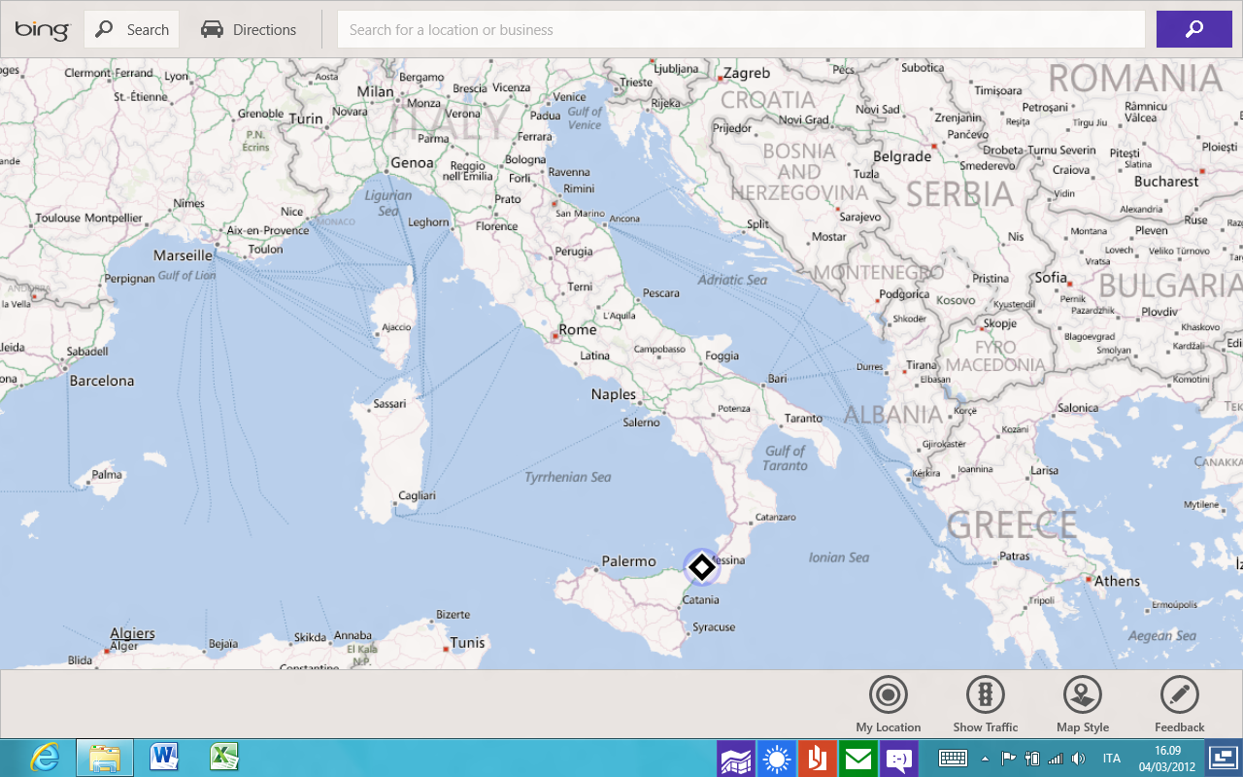Open File Explorer from the taskbar
Image resolution: width=1243 pixels, height=777 pixels.
click(104, 758)
